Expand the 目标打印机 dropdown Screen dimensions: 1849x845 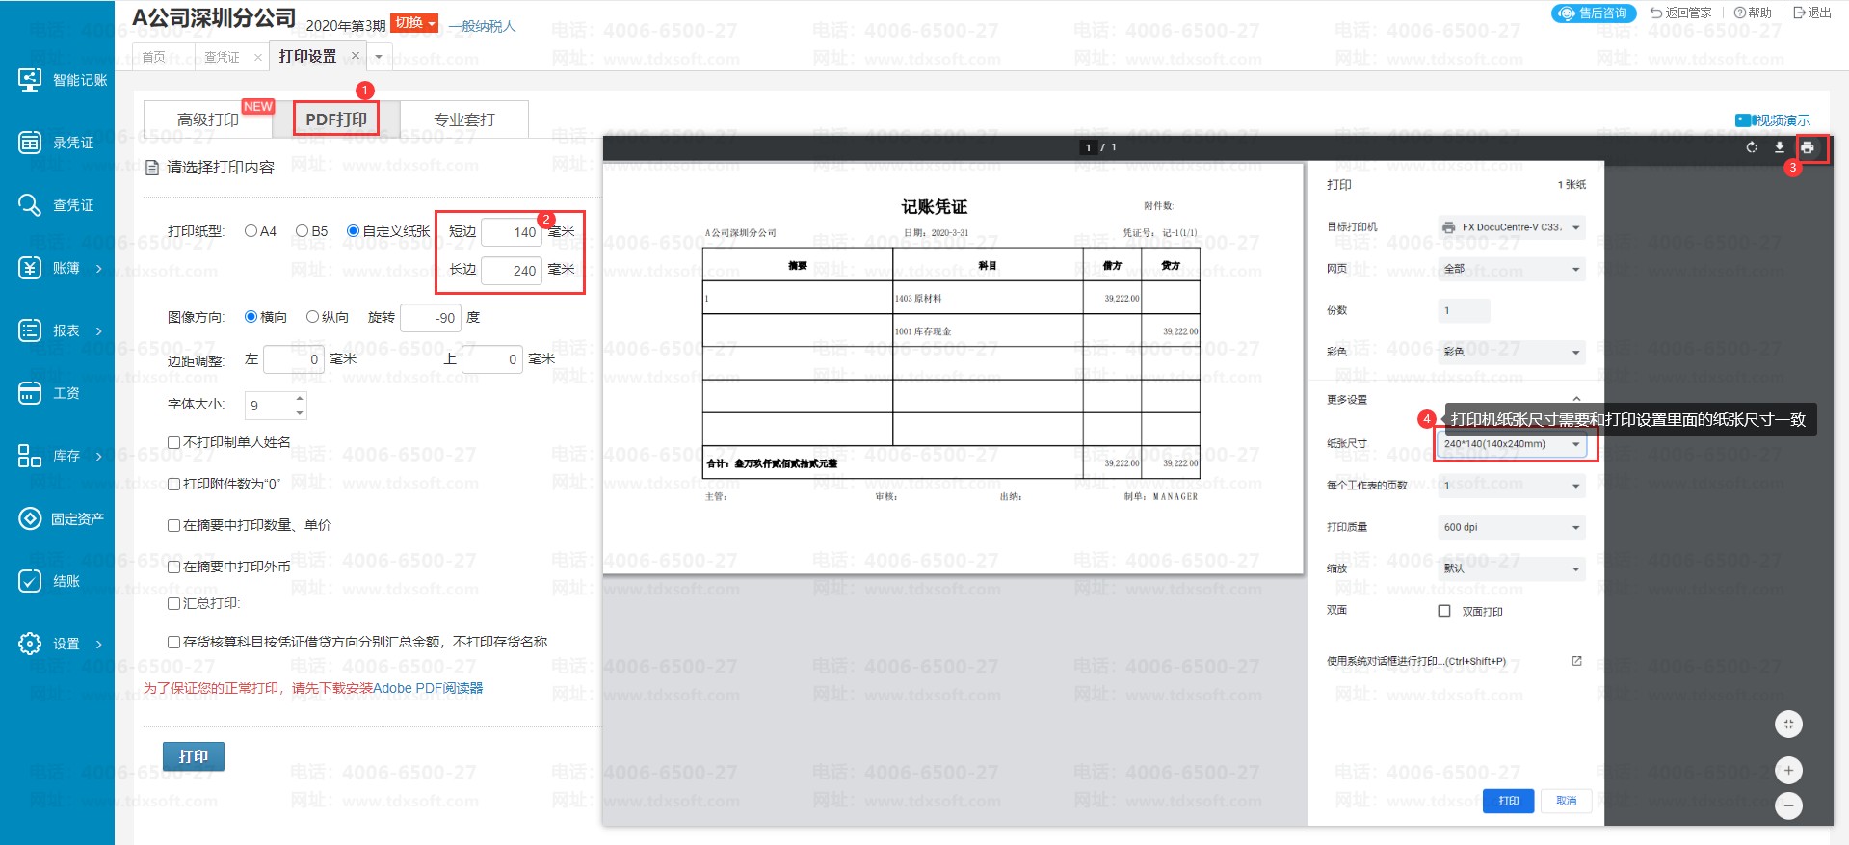[1511, 227]
